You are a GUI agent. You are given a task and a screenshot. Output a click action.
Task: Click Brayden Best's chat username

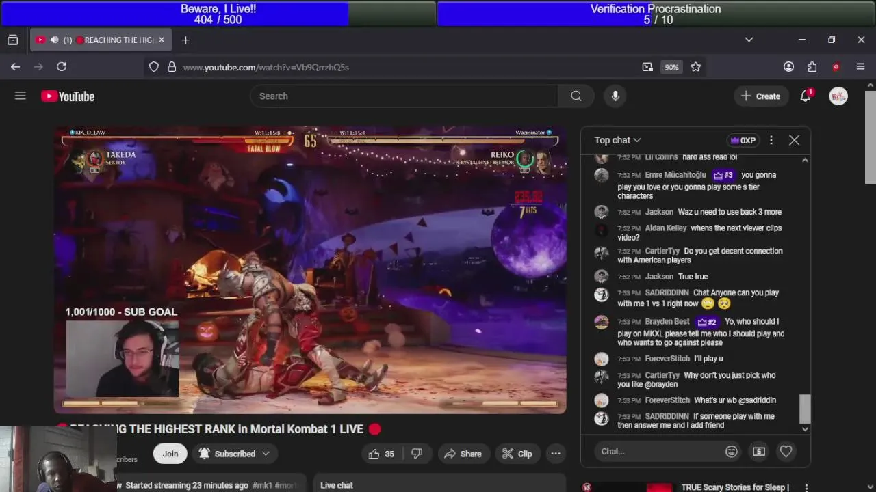tap(667, 322)
